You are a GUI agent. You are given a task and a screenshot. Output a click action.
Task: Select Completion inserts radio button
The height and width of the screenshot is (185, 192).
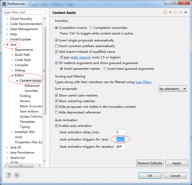coord(56,28)
